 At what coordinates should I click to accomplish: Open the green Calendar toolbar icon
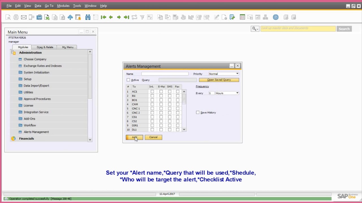242,17
